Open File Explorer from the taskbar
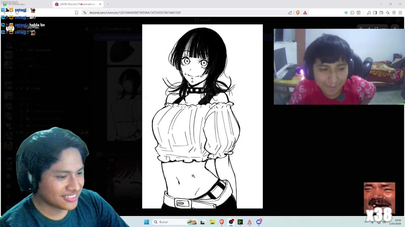This screenshot has width=405, height=227. point(212,222)
